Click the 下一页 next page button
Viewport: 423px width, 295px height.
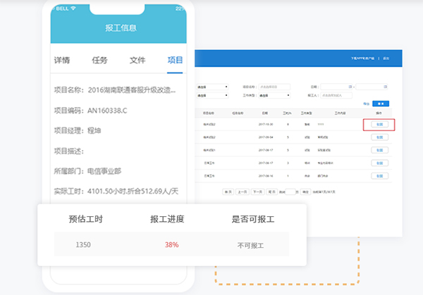pos(257,192)
